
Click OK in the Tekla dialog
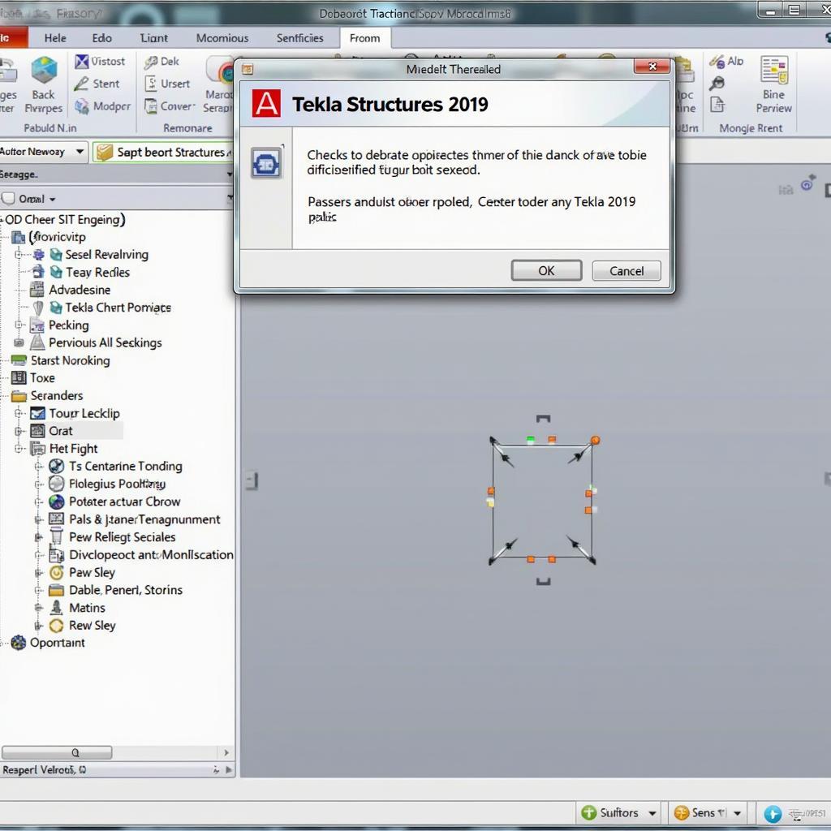point(546,271)
